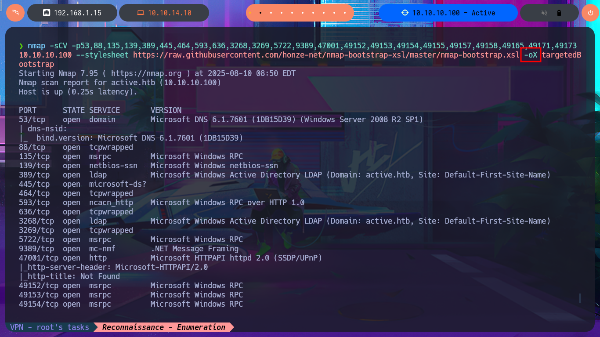Click Microsoft HTTPAPI httpd 2.0 version text

pyautogui.click(x=236, y=258)
